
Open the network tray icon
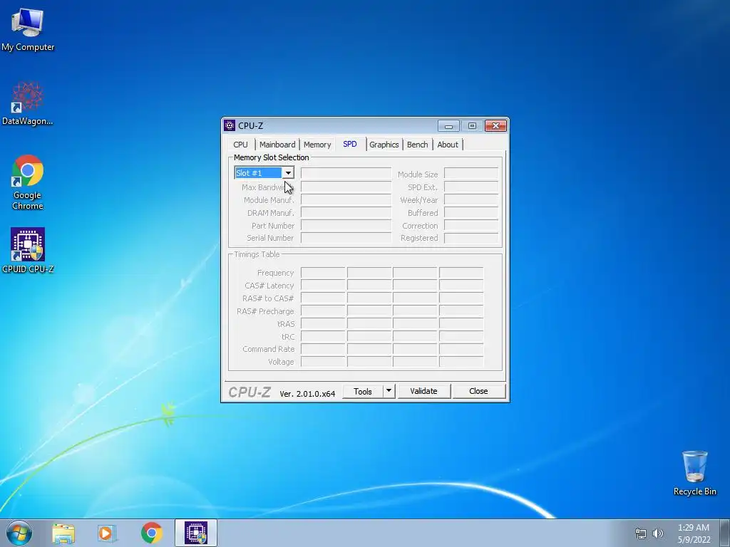(x=641, y=533)
